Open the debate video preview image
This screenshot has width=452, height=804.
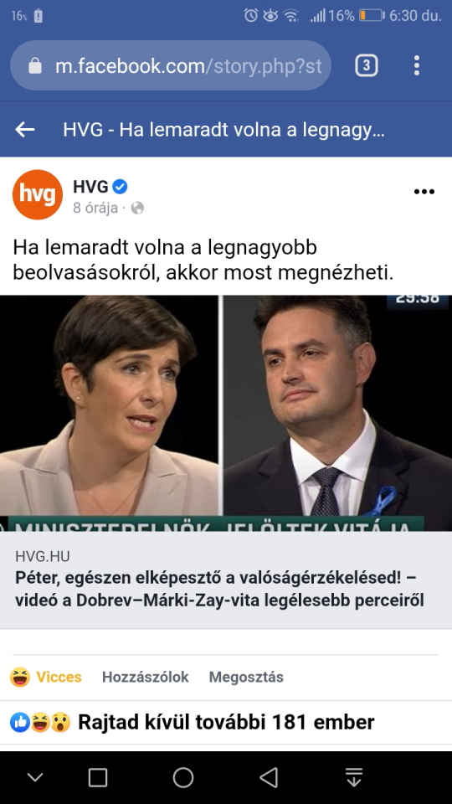(x=226, y=413)
